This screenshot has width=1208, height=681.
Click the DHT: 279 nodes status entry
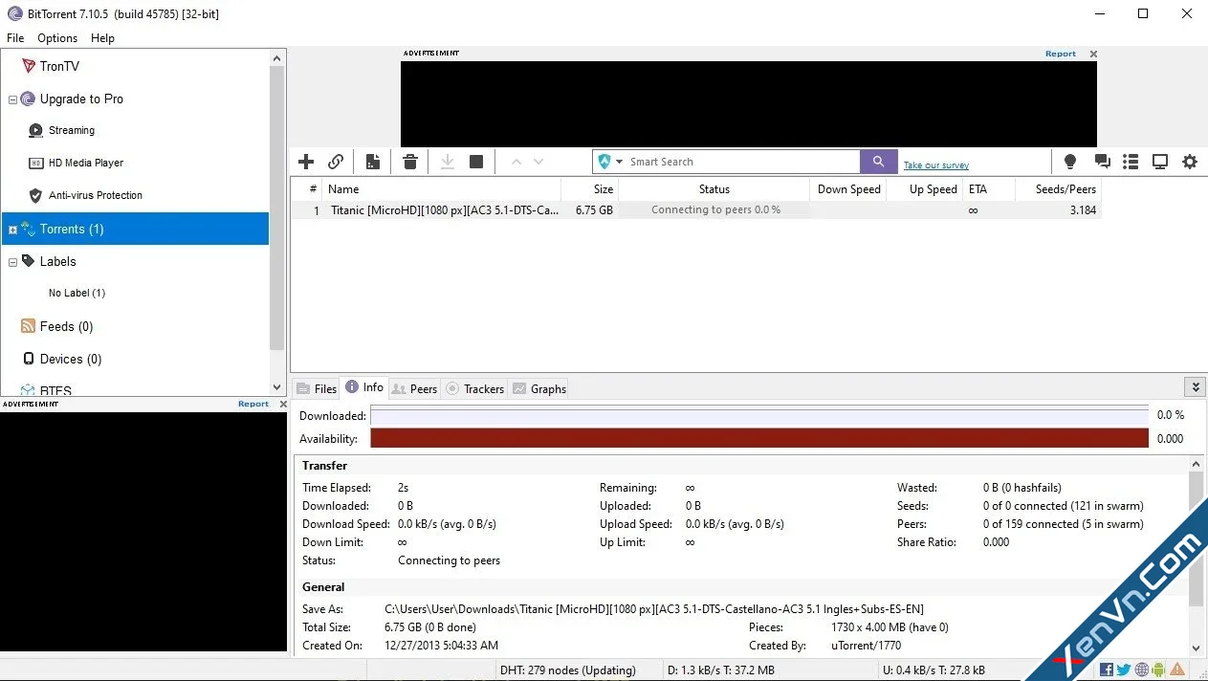(x=567, y=670)
